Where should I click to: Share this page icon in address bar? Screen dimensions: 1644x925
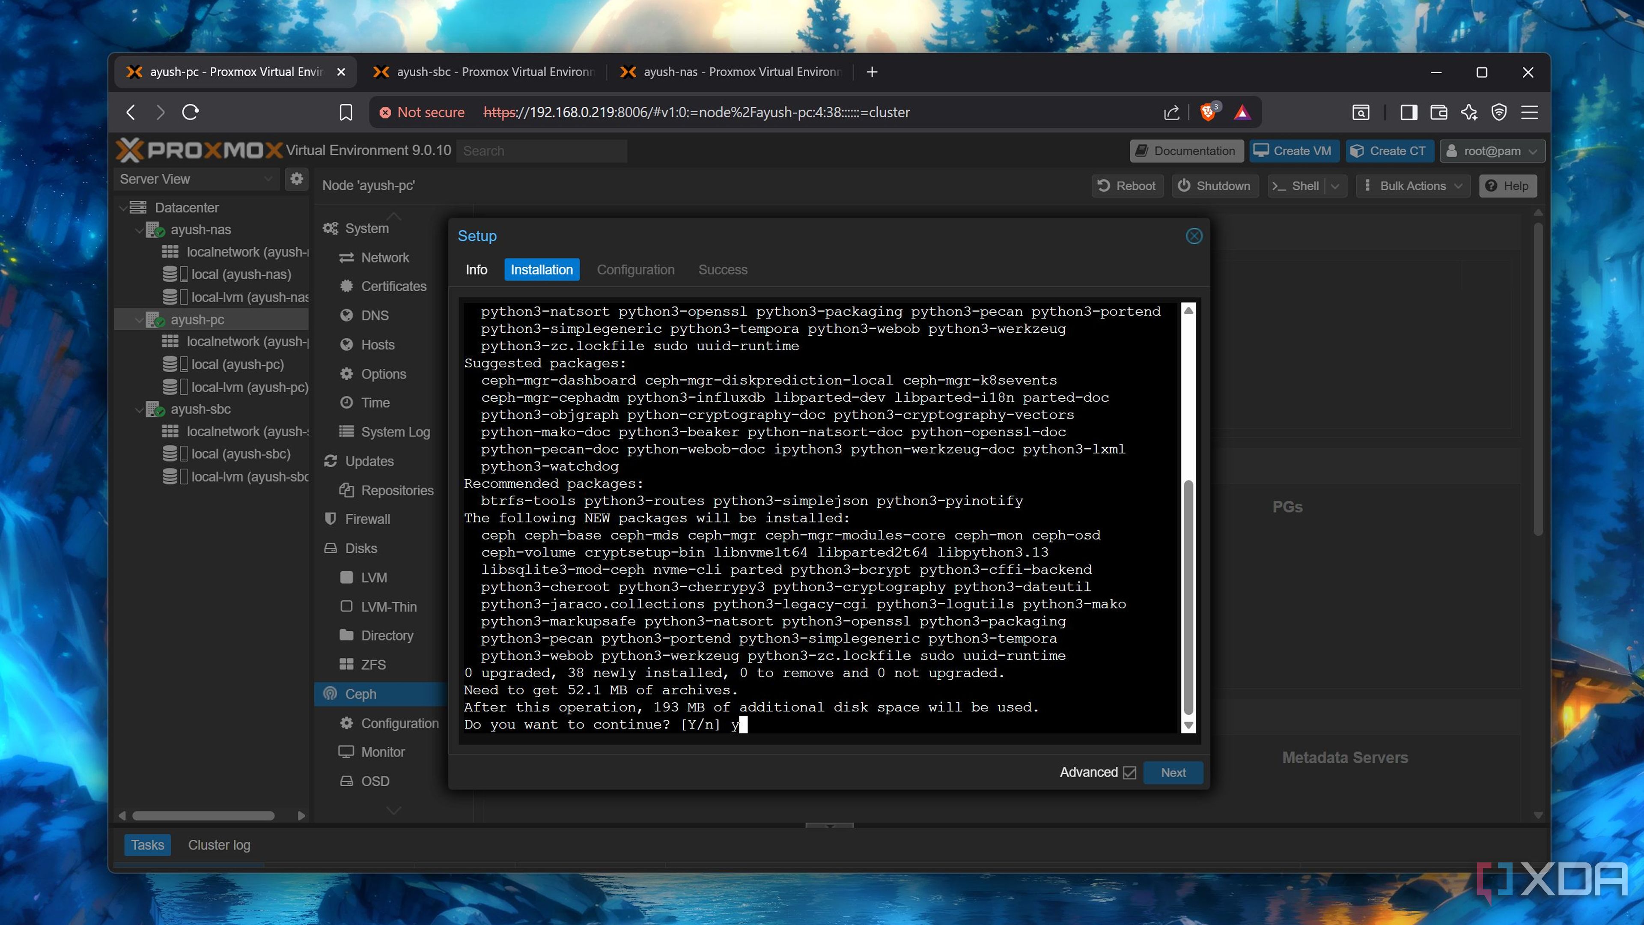(x=1171, y=112)
